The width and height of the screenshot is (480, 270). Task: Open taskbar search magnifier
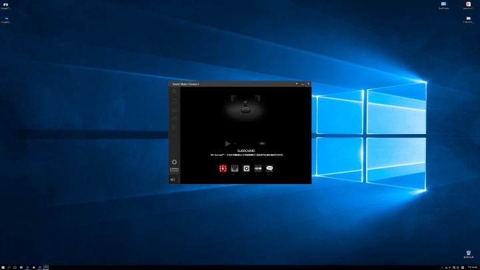tap(9, 267)
